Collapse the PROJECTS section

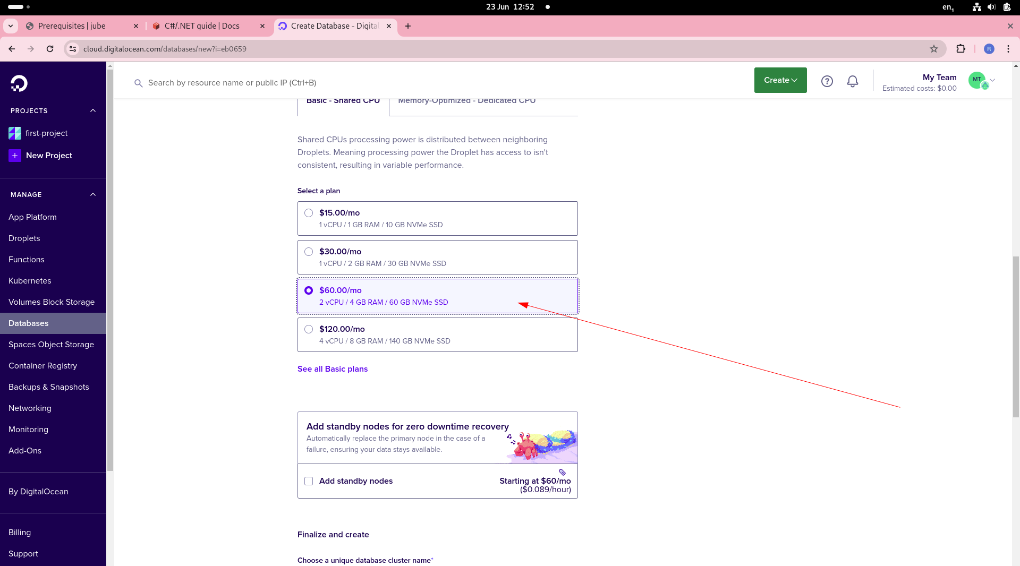93,111
